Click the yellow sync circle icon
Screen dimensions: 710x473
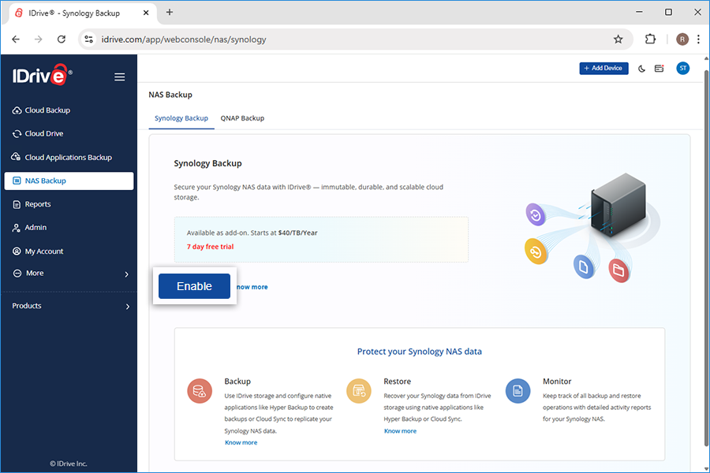pos(536,251)
